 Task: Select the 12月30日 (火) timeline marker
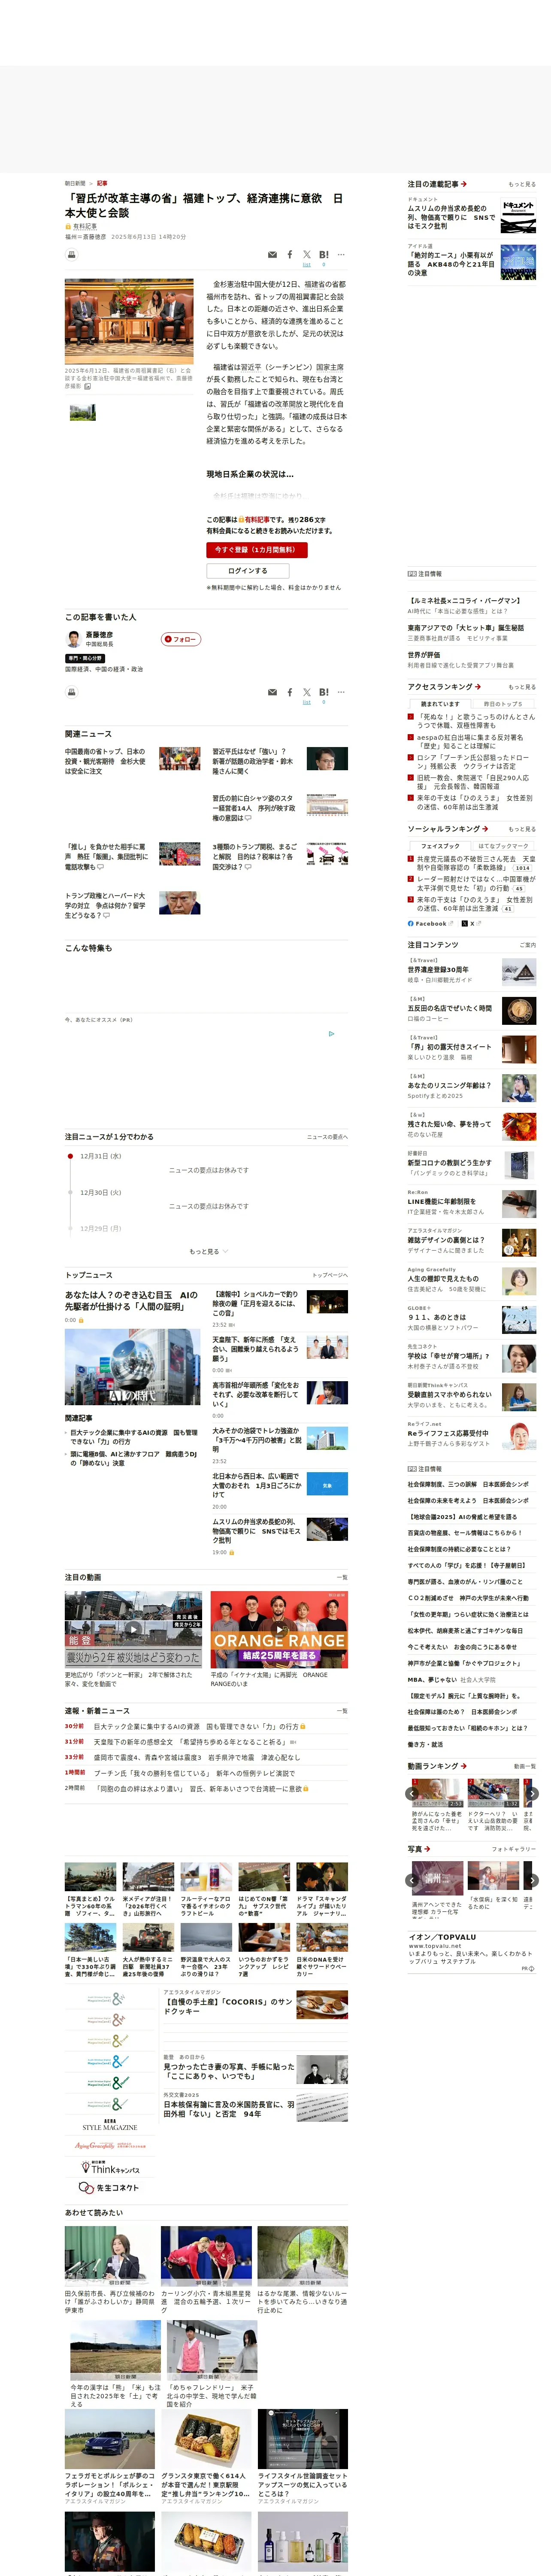[x=70, y=1192]
